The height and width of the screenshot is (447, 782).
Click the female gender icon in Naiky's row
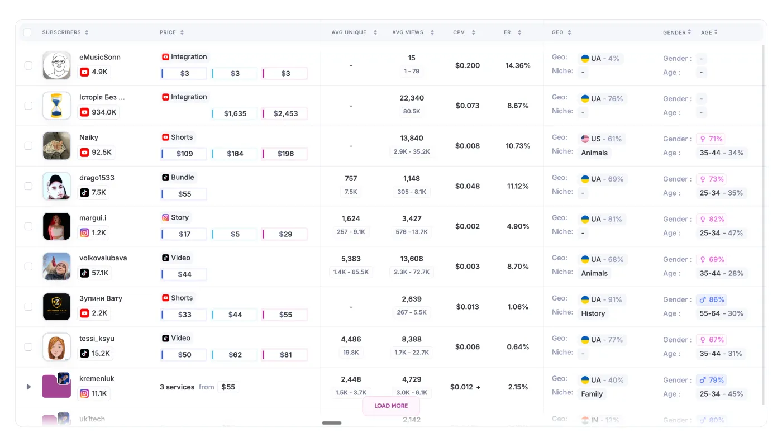tap(703, 139)
